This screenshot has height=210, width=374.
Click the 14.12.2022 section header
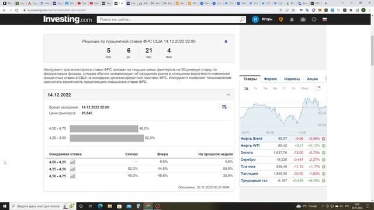tap(139, 94)
